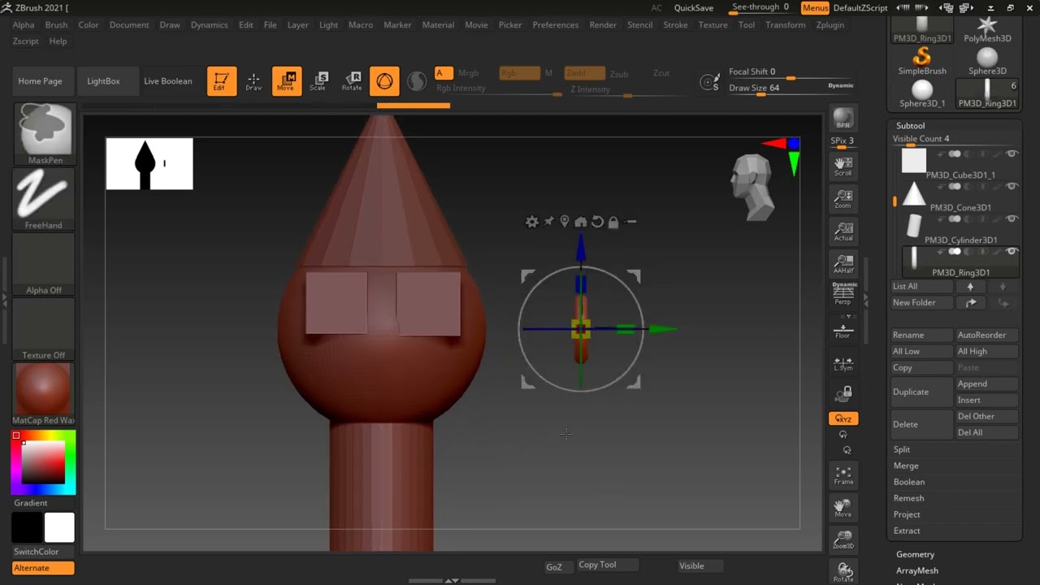Click the Home Page button
Screen dimensions: 1040x585
[x=41, y=81]
